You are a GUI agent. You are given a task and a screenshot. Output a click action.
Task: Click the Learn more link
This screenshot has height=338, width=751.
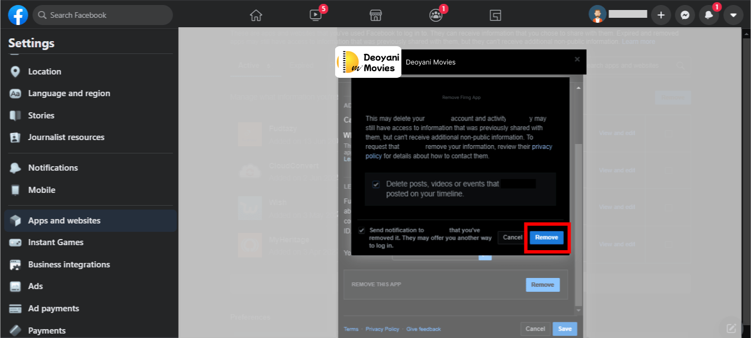[639, 42]
